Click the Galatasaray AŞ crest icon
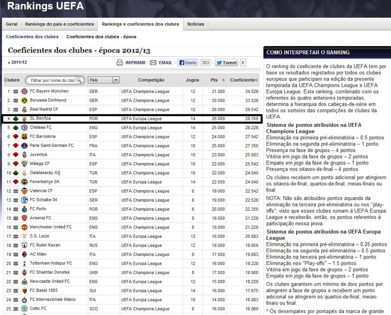The height and width of the screenshot is (315, 391). pos(24,173)
